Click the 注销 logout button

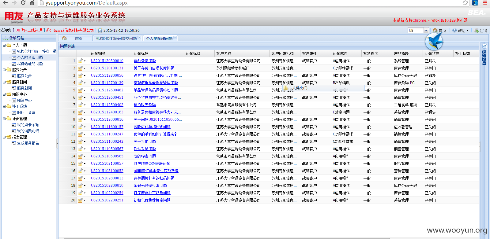[481, 31]
